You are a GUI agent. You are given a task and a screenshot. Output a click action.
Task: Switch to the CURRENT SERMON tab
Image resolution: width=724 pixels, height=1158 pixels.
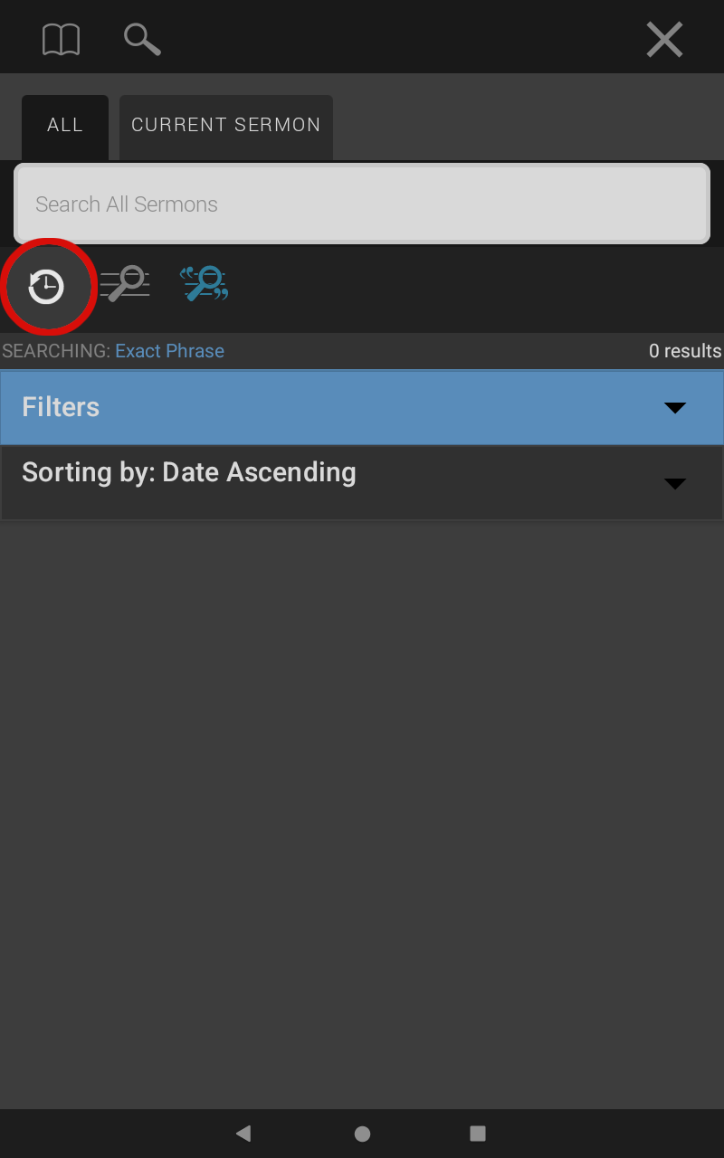pos(226,127)
